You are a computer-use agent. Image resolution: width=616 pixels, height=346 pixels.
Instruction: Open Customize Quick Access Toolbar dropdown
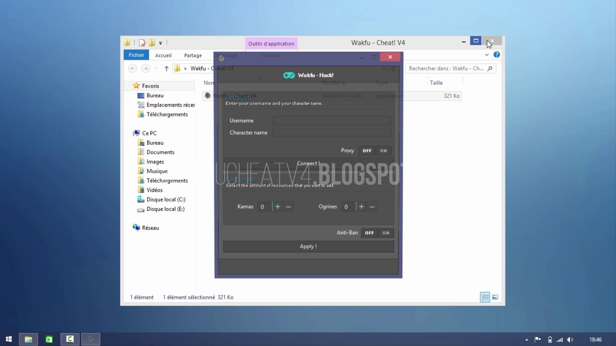click(161, 43)
